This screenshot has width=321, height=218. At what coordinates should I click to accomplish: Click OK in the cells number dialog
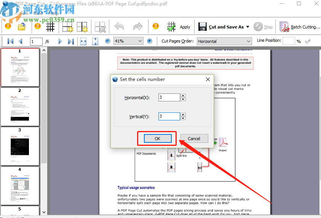(157, 139)
